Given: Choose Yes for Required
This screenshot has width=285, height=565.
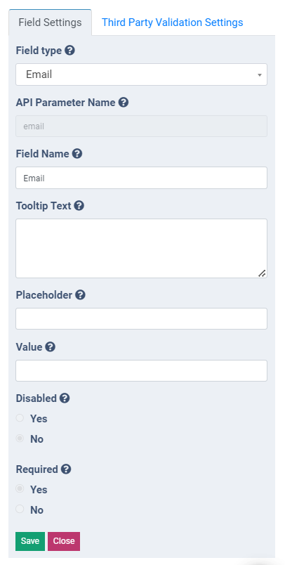Looking at the screenshot, I should (x=20, y=489).
